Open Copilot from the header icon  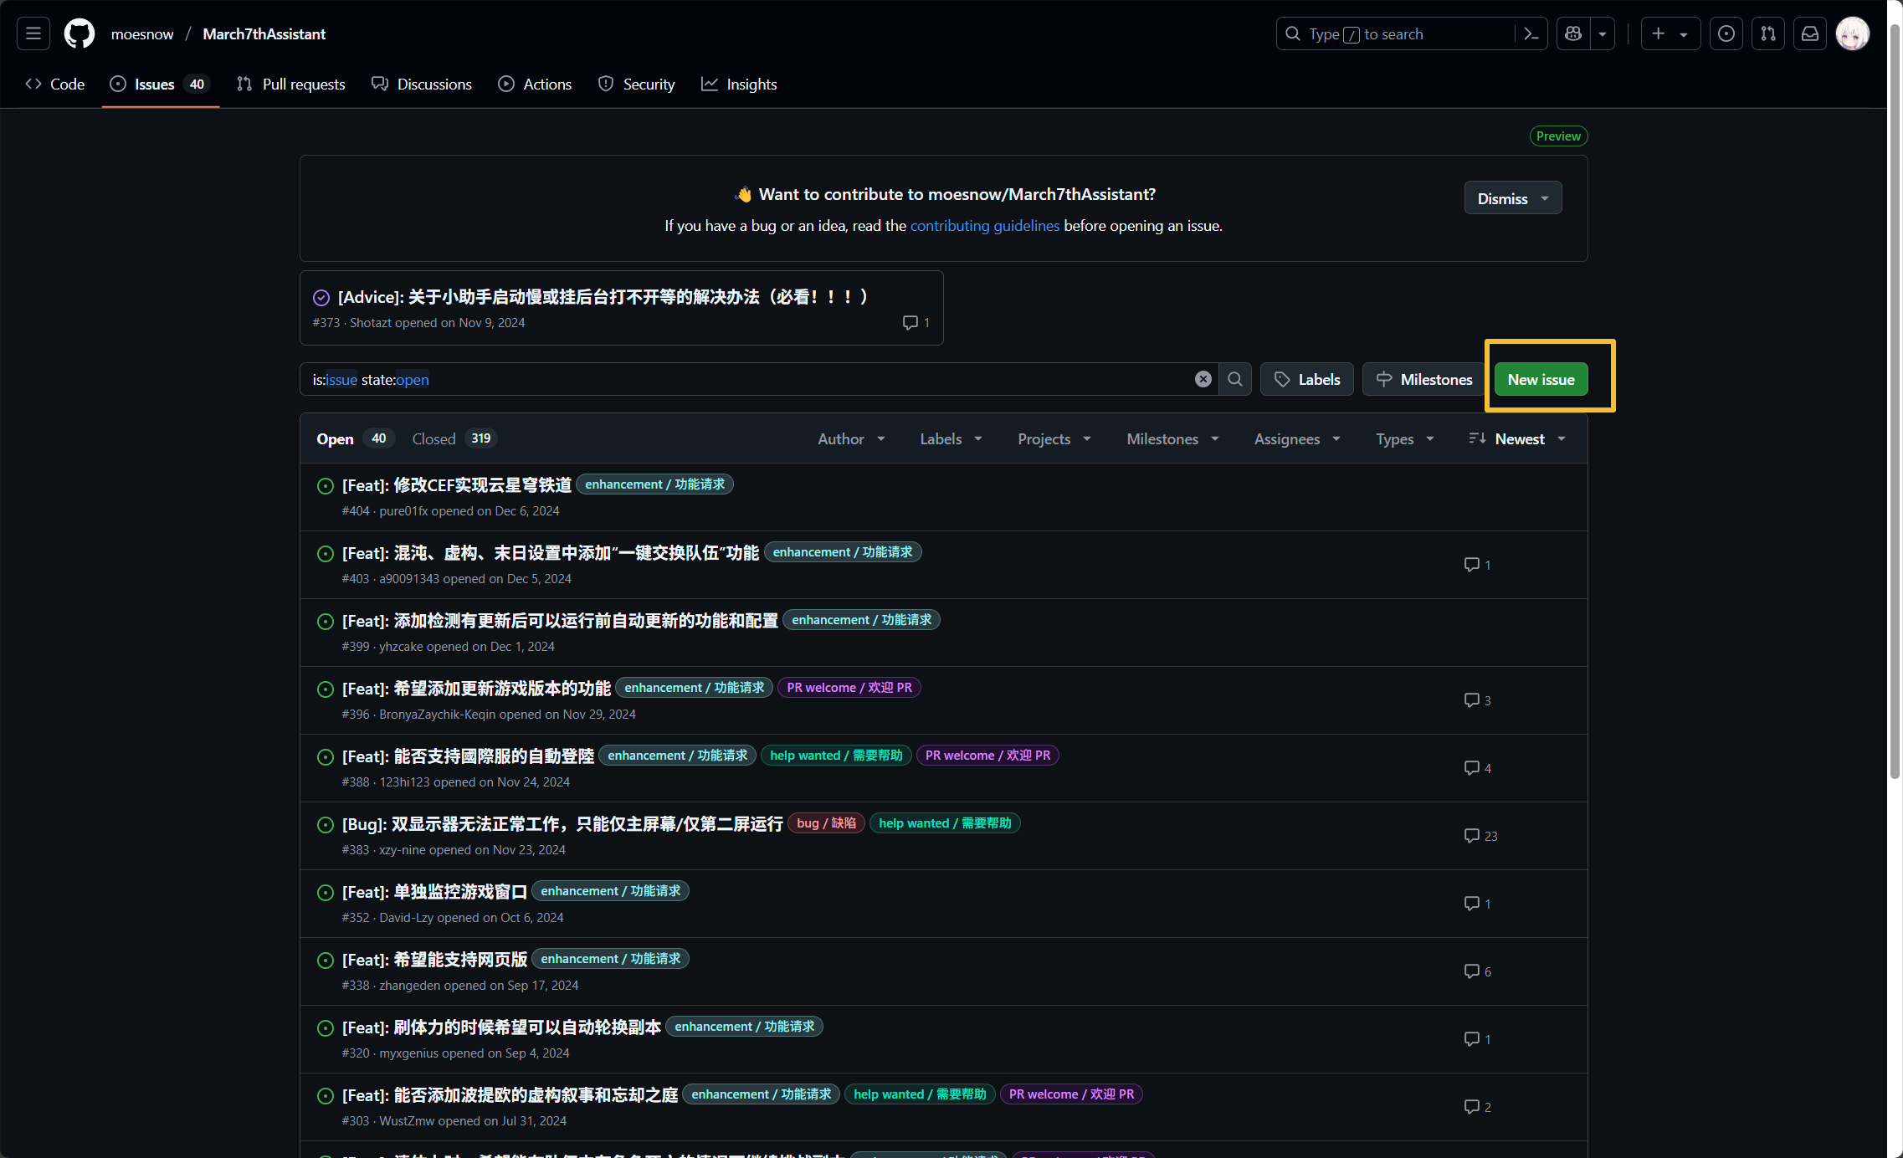click(1572, 33)
